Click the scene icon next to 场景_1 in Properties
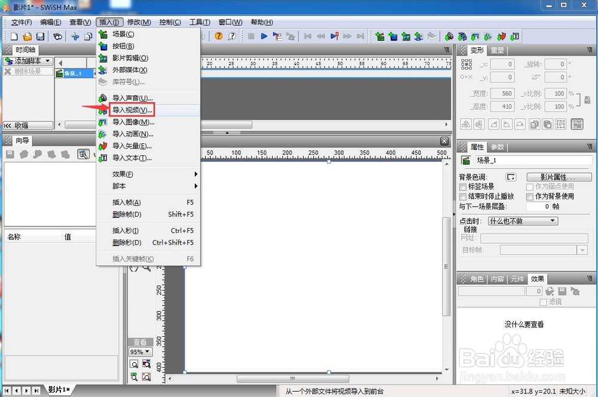 coord(466,160)
